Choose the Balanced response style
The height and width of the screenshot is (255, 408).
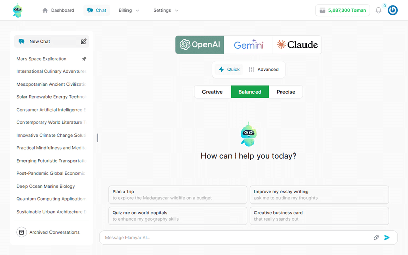click(250, 92)
